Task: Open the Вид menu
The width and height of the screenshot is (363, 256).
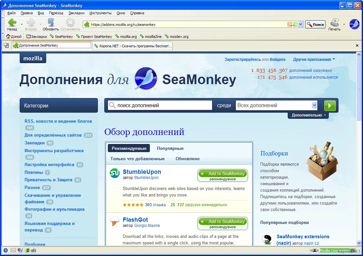Action: tap(41, 13)
